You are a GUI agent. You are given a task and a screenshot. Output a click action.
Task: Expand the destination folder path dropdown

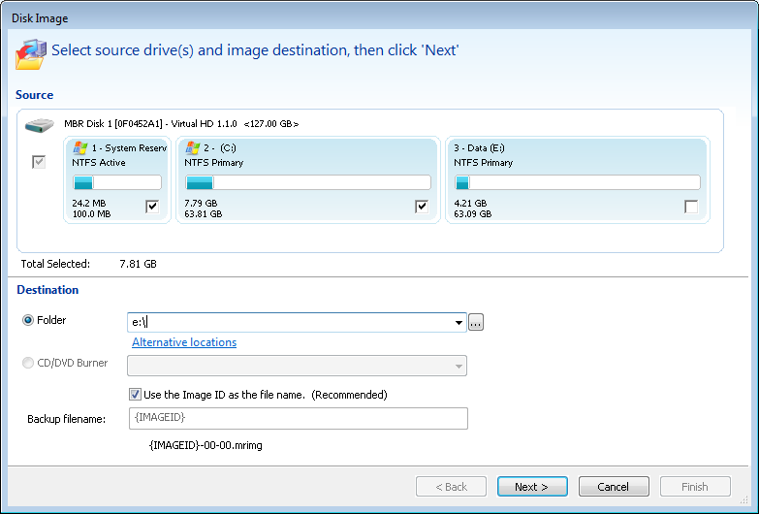click(x=458, y=323)
